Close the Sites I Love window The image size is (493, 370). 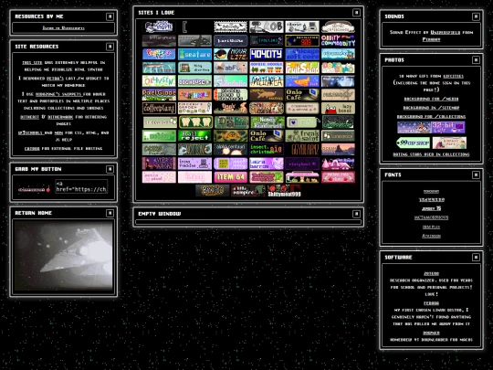pyautogui.click(x=356, y=13)
